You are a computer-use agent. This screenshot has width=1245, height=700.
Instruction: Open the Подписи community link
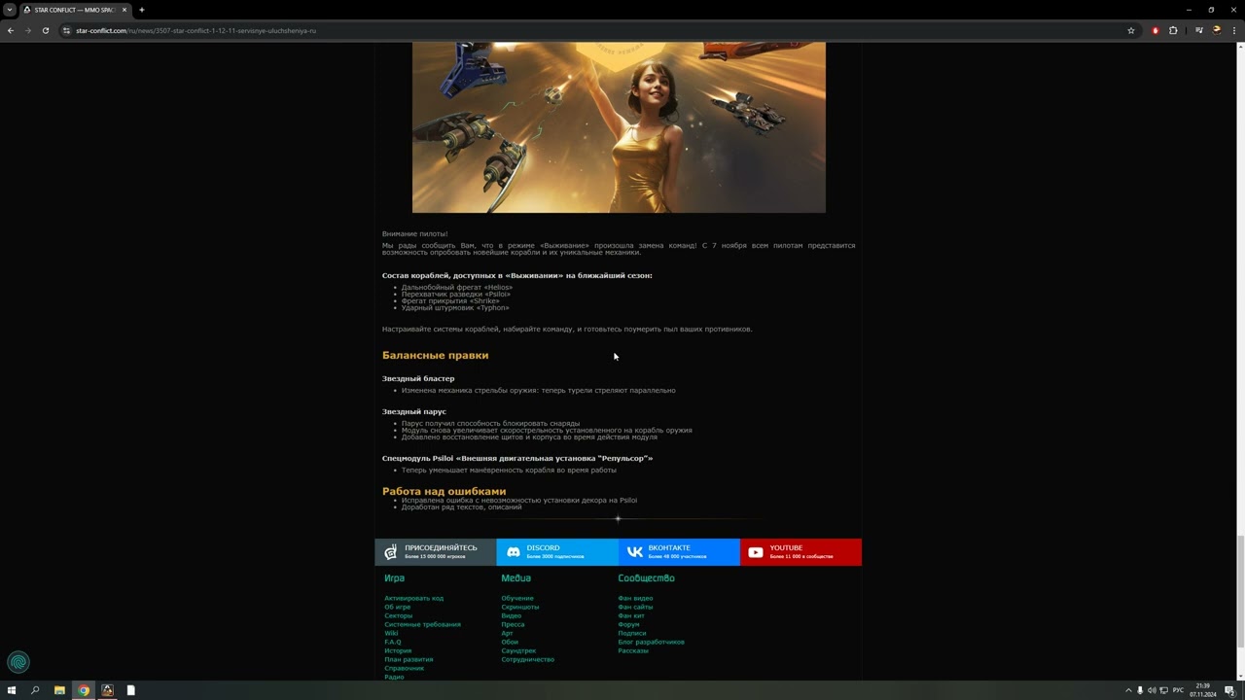pyautogui.click(x=631, y=633)
